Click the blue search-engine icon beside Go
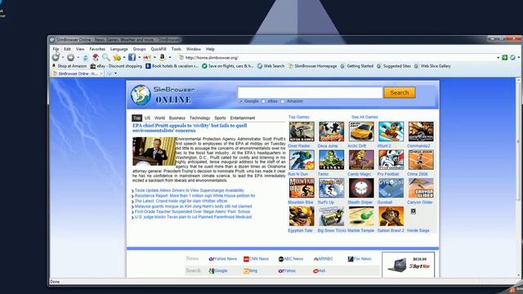The width and height of the screenshot is (523, 294). (x=512, y=58)
